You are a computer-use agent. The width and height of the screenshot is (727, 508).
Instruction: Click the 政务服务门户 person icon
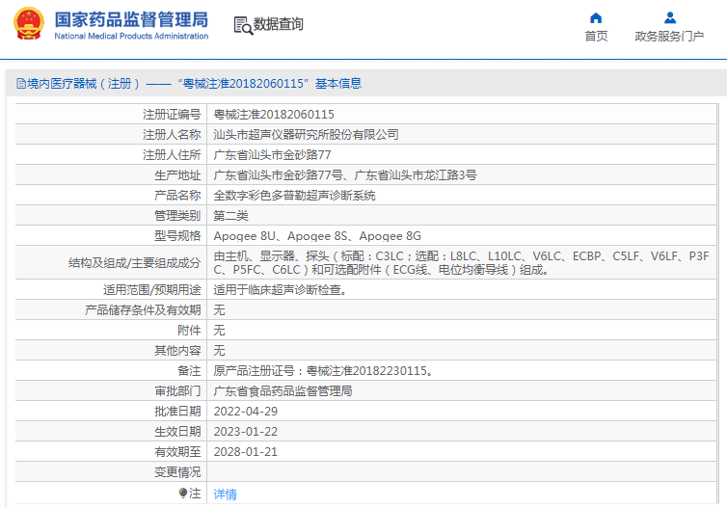pos(669,17)
